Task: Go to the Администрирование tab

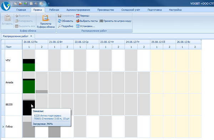Action: click(x=78, y=10)
